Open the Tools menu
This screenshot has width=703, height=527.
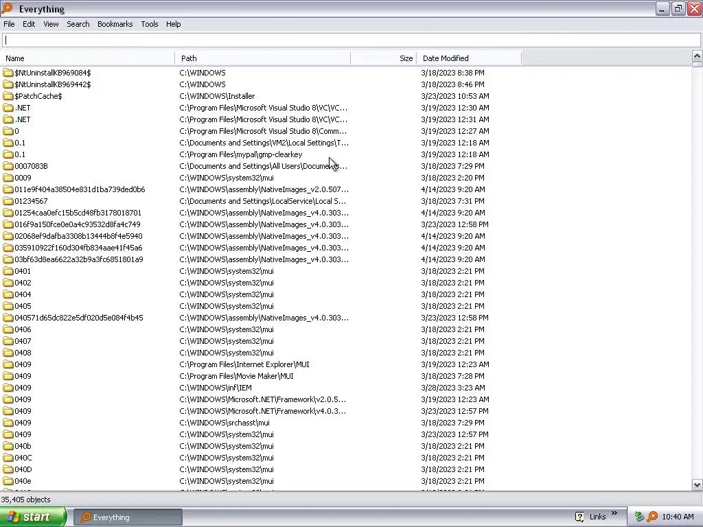coord(149,24)
